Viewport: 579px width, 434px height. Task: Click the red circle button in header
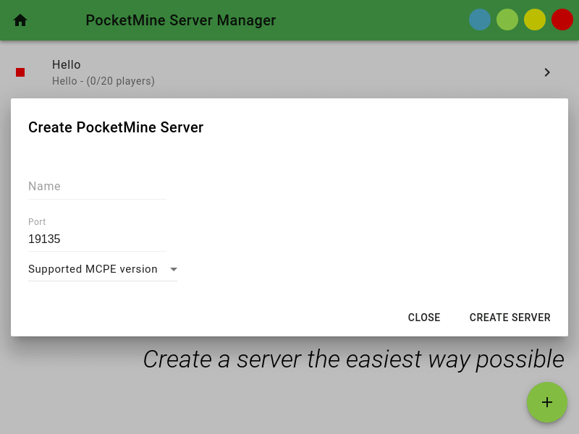562,20
